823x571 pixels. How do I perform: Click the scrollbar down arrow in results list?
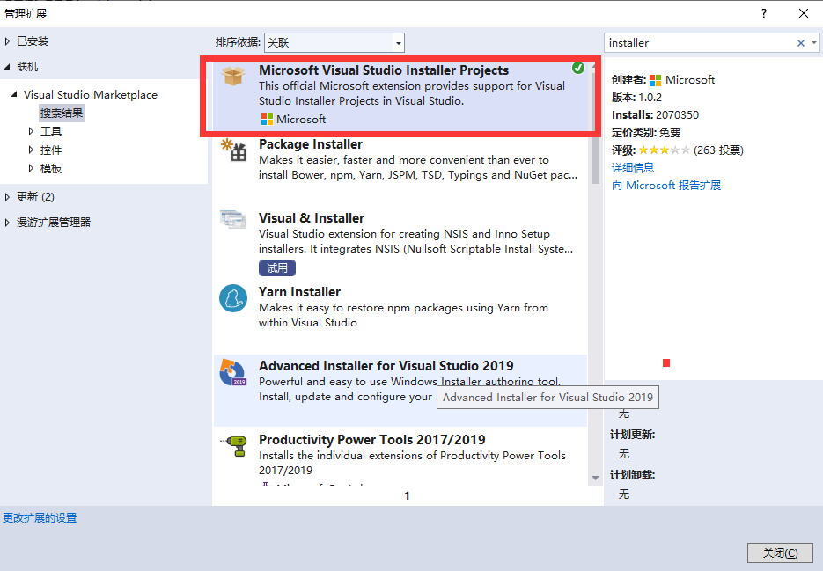tap(595, 478)
